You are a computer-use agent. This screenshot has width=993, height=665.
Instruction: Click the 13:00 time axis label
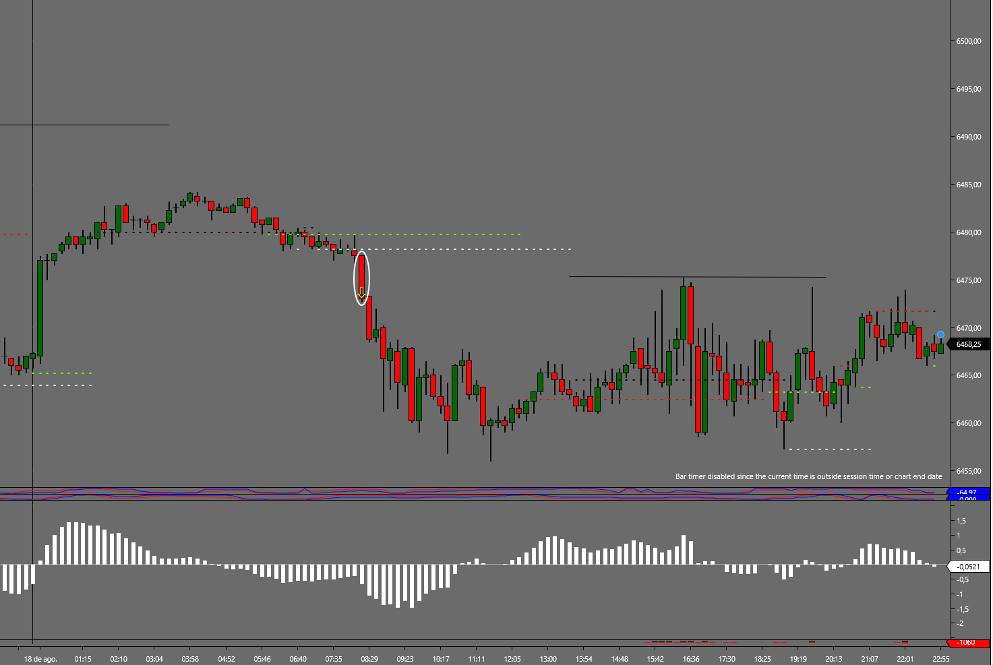pyautogui.click(x=548, y=659)
